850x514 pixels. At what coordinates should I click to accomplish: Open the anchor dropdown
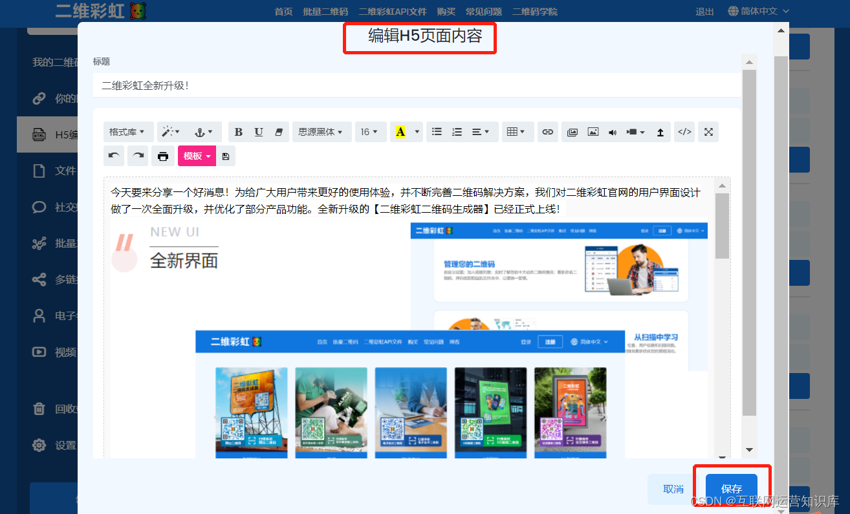[204, 132]
